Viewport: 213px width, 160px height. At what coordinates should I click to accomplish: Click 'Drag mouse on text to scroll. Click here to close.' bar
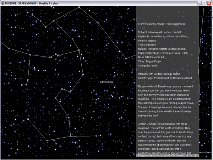click(167, 155)
